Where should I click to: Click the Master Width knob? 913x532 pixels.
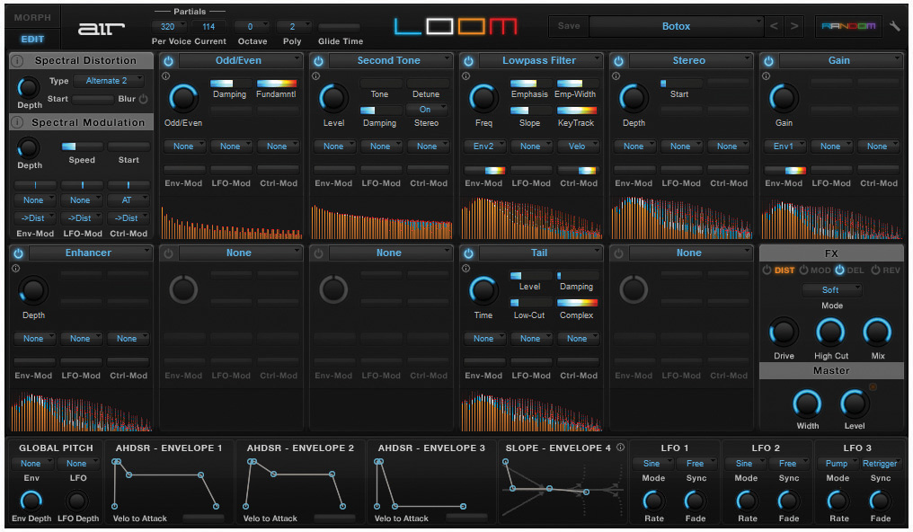point(808,403)
